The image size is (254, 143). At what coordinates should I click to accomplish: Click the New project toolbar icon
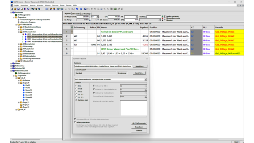coord(12,9)
